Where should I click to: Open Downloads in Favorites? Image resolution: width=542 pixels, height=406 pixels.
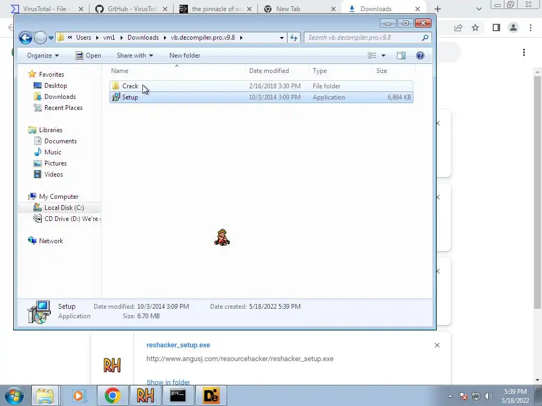point(60,97)
